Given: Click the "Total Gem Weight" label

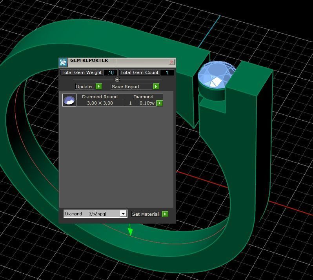Looking at the screenshot, I should click(82, 72).
